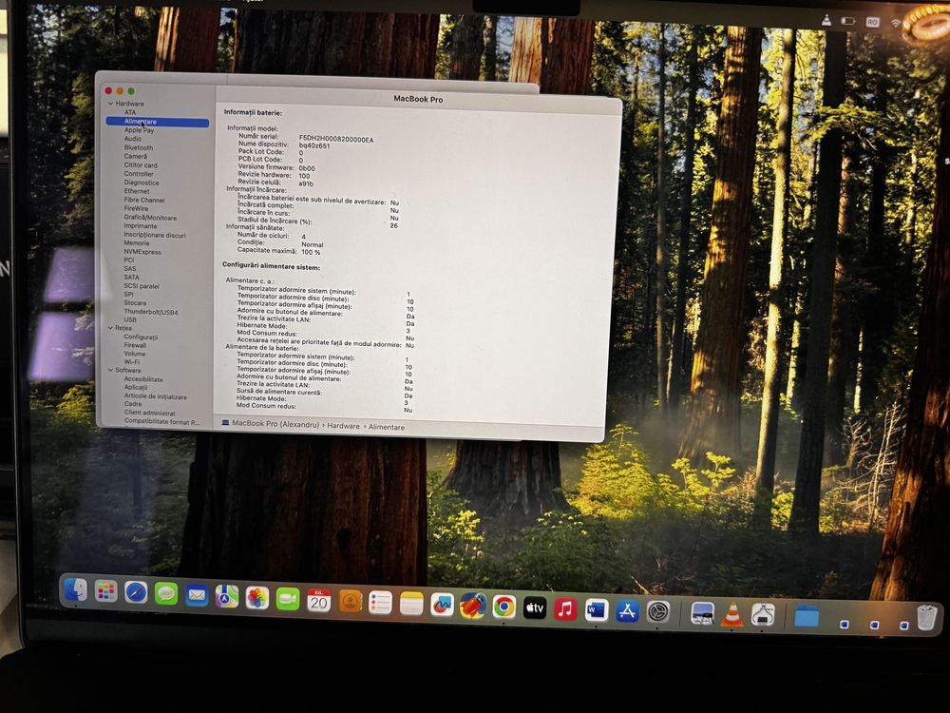The image size is (950, 713).
Task: Select Wi-Fi under Rețea in sidebar
Action: coord(131,362)
